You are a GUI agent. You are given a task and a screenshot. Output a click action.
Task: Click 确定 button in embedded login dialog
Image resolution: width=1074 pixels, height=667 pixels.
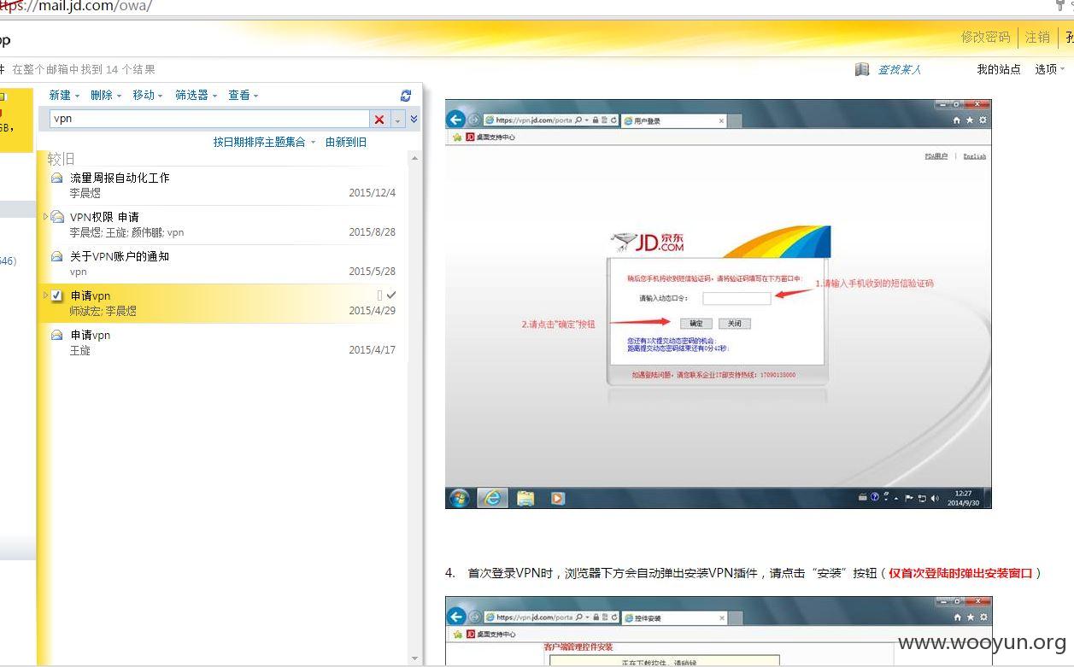pos(695,324)
